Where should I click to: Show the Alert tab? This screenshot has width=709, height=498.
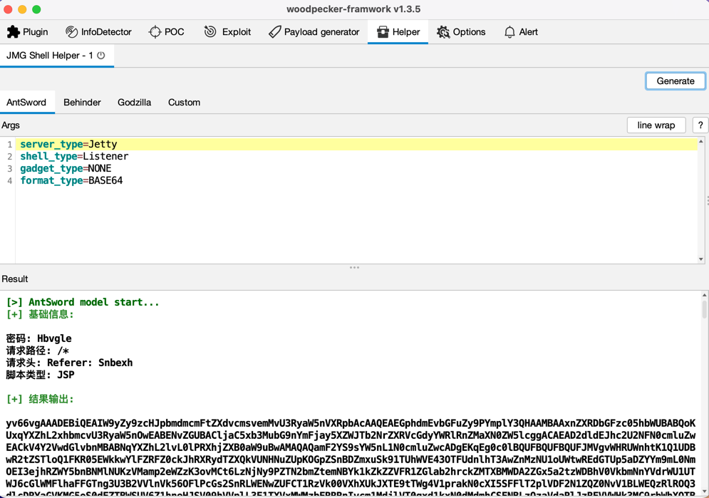521,31
